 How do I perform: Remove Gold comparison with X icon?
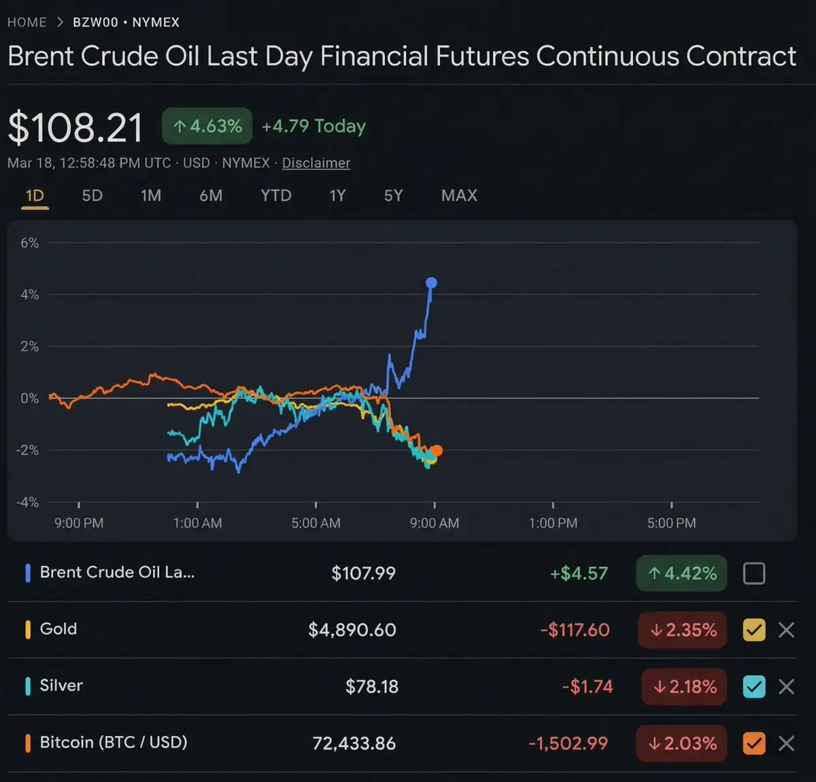click(x=786, y=630)
